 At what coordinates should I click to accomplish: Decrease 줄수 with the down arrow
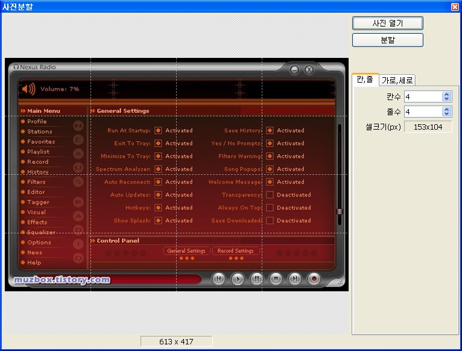tap(447, 115)
